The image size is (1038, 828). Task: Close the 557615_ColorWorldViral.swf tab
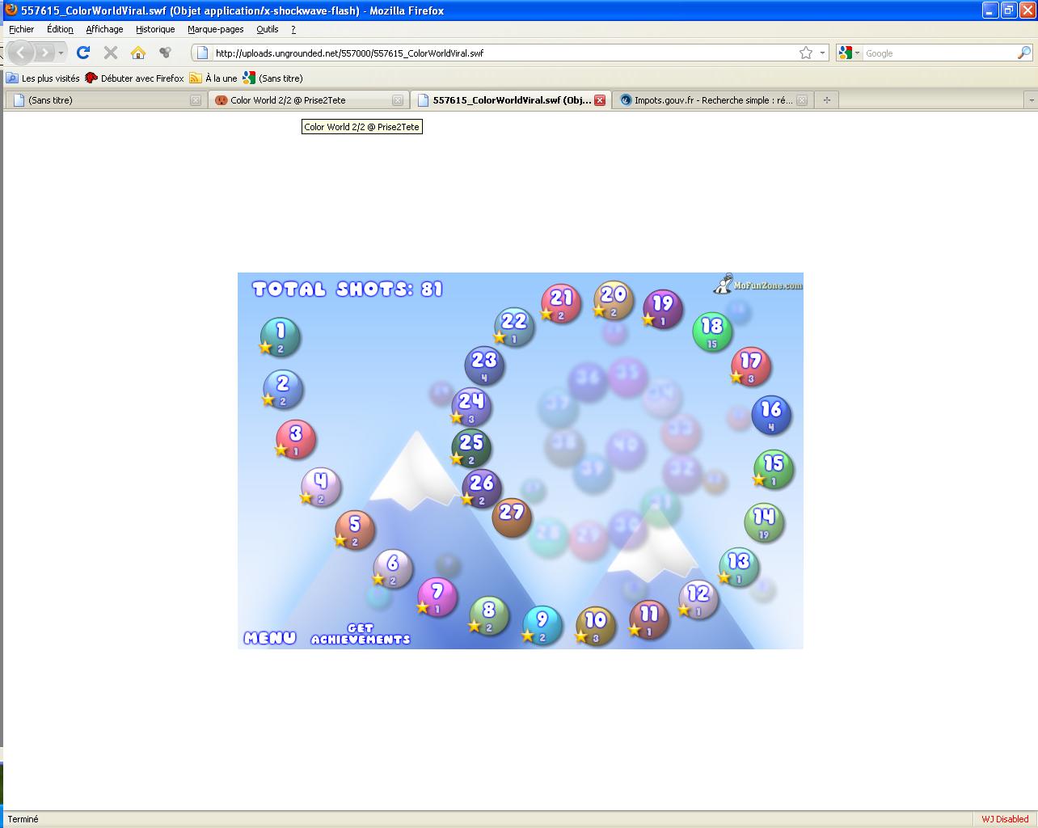tap(600, 100)
